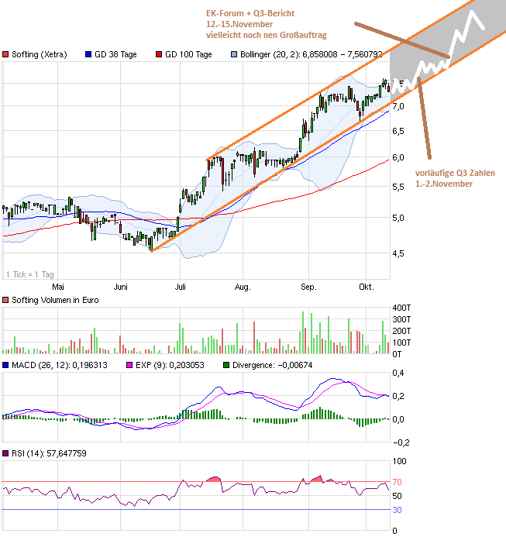Click the RSI 100 axis label
The image size is (506, 537).
(x=400, y=461)
